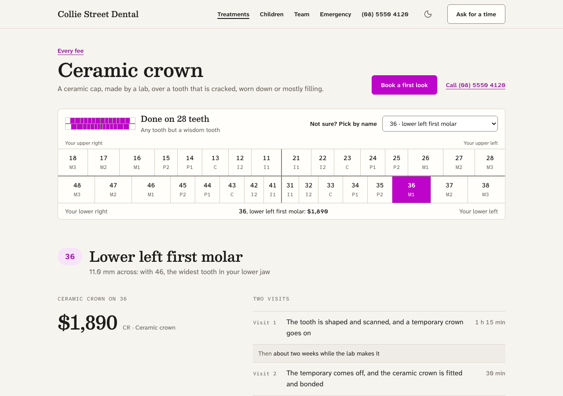Pick tooth 16 M1
The image size is (563, 396).
click(x=137, y=162)
